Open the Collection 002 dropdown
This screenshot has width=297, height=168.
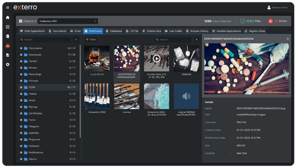(x=68, y=21)
